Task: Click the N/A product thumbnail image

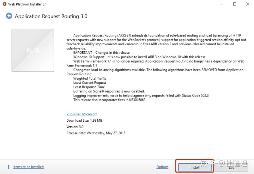Action: [x=33, y=50]
